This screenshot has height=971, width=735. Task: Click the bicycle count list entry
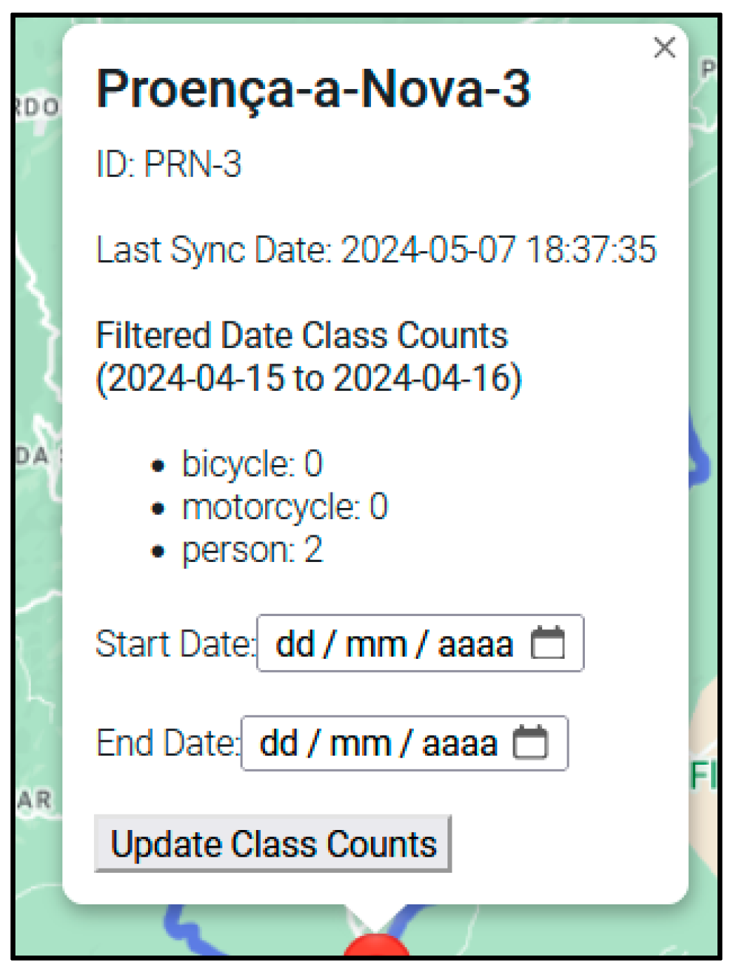pos(252,464)
